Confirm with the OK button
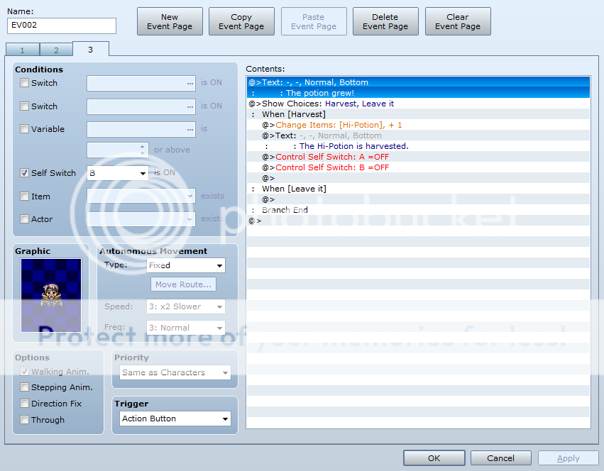 [434, 458]
